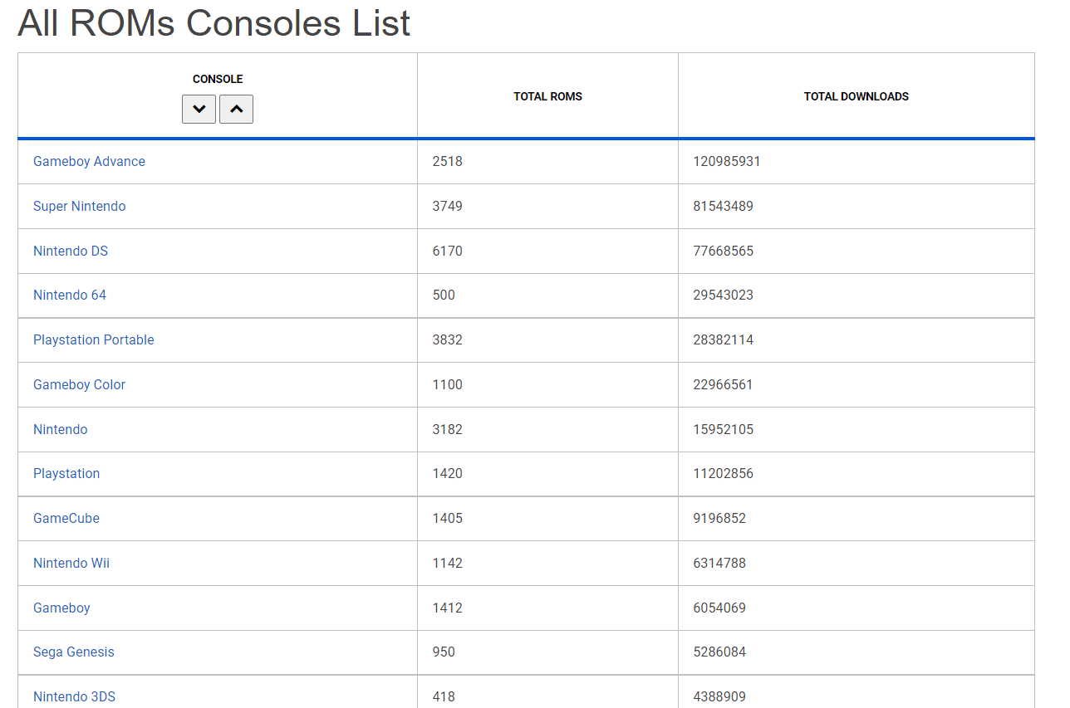Open the Playstation Portable link
Image resolution: width=1070 pixels, height=708 pixels.
pos(94,339)
